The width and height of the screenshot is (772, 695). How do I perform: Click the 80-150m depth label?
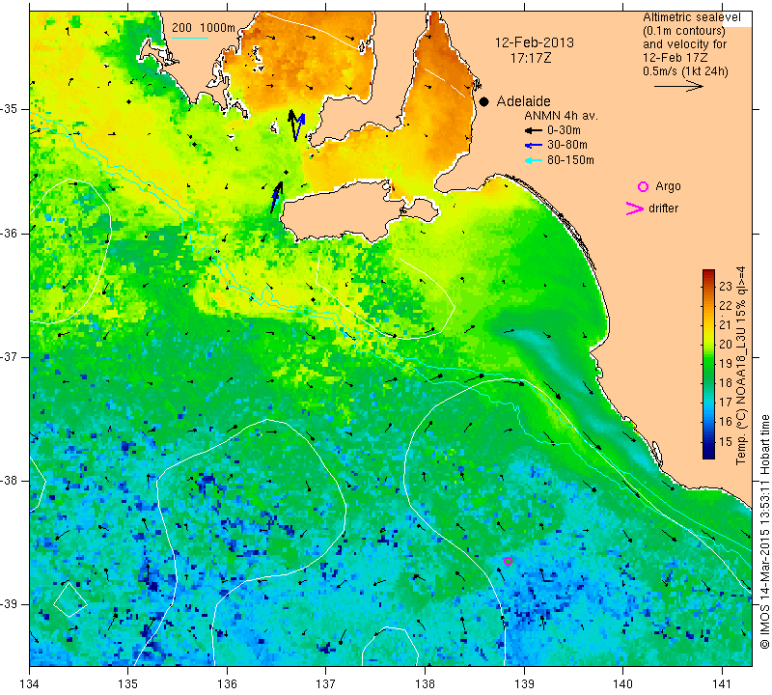570,160
